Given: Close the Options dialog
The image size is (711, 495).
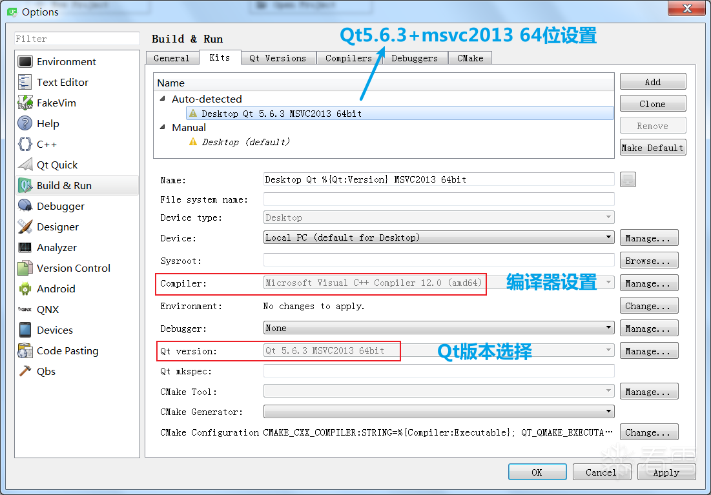Looking at the screenshot, I should click(x=687, y=8).
